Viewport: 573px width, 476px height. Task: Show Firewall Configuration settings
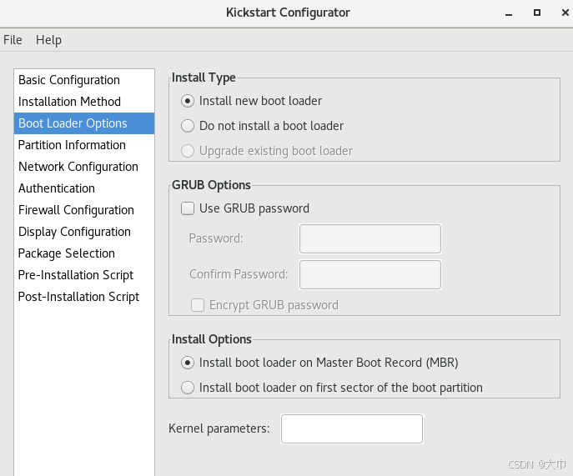coord(84,210)
